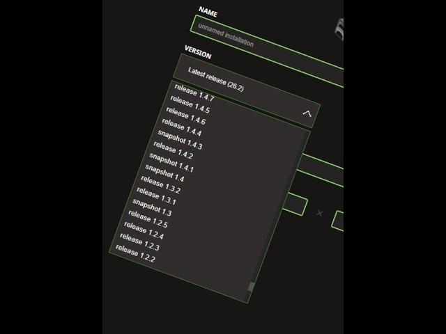Choose release 1.2.5 entry

click(x=148, y=219)
